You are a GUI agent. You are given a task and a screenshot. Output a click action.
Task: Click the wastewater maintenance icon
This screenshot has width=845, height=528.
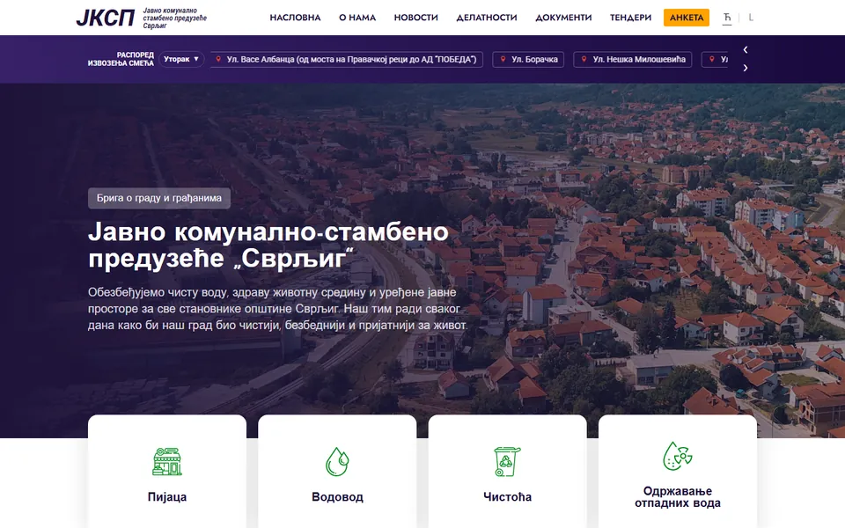(678, 456)
